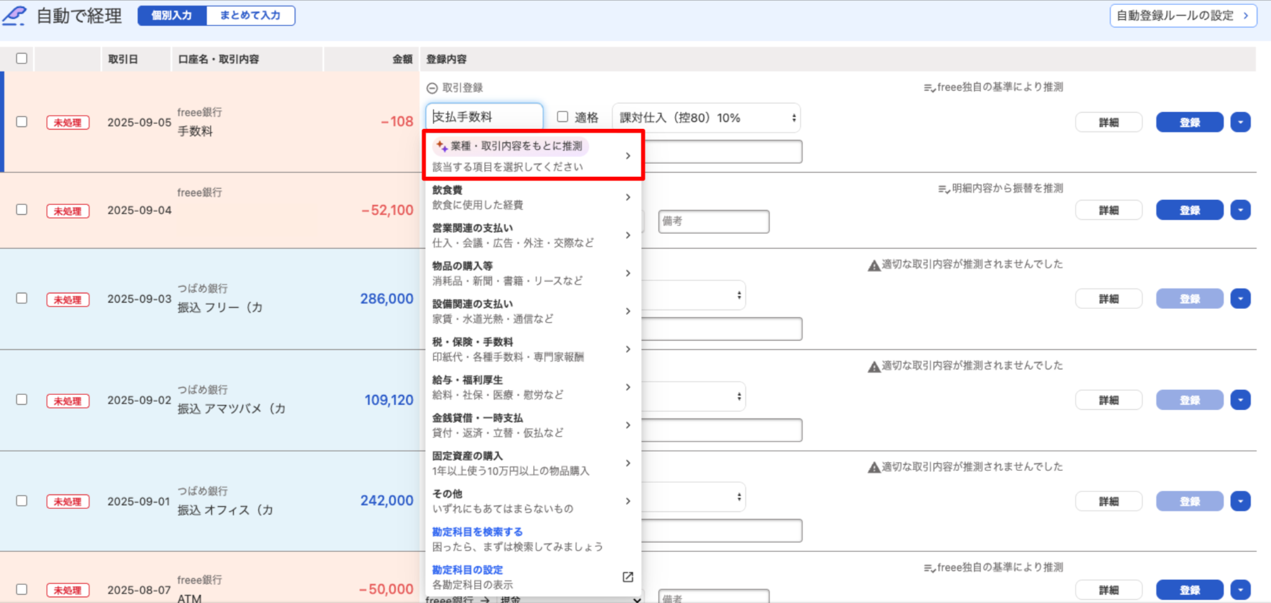Click the freee quill logo icon
The height and width of the screenshot is (603, 1271).
14,16
